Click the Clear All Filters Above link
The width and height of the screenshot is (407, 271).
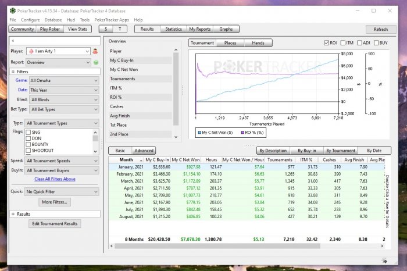tap(55, 179)
